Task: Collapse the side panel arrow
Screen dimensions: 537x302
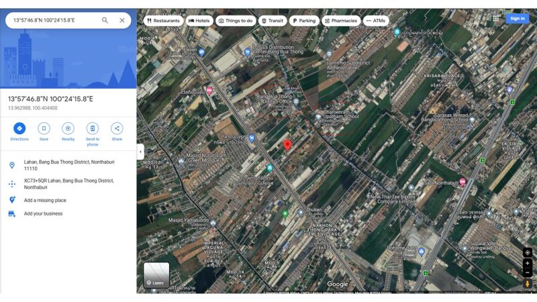Action: pos(140,152)
